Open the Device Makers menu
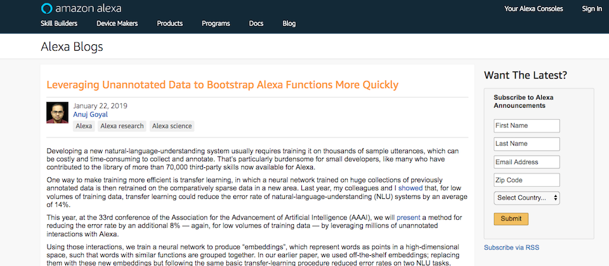This screenshot has width=609, height=266. (117, 23)
